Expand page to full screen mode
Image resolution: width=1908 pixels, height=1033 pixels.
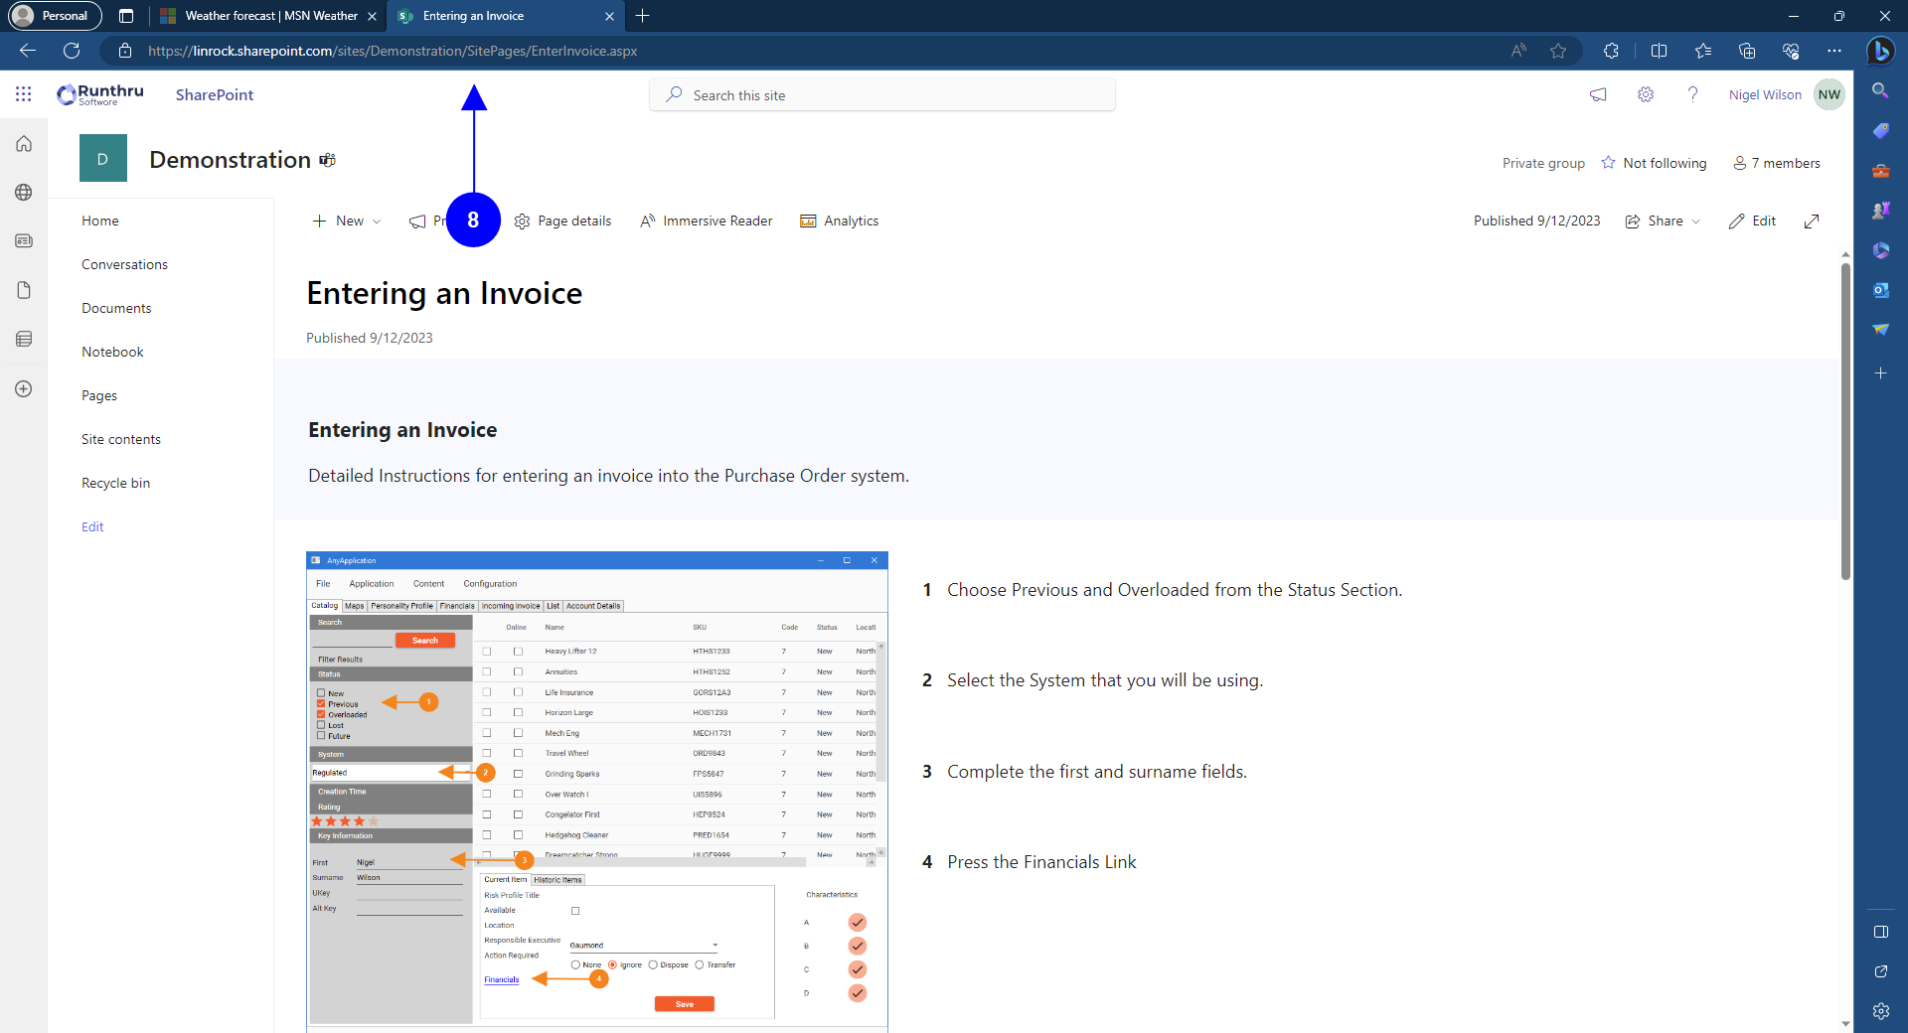(x=1812, y=221)
